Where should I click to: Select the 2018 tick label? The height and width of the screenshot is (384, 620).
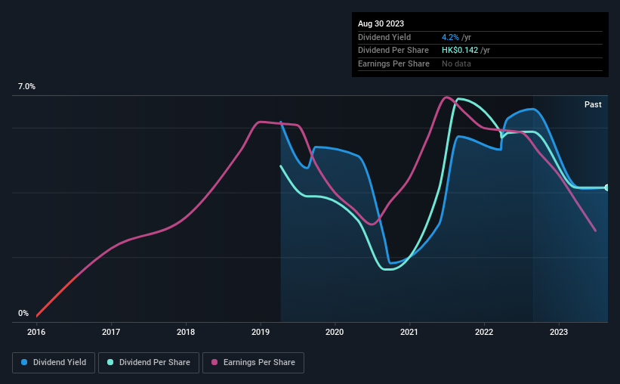[186, 332]
